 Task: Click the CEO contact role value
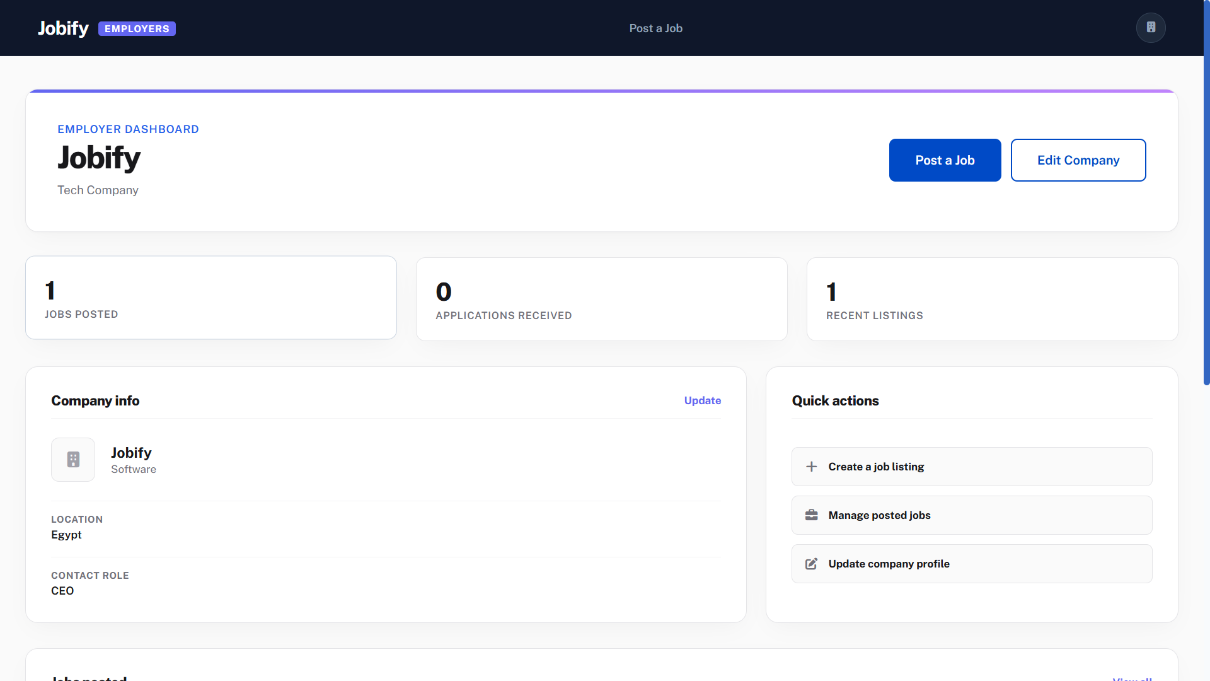pos(62,591)
